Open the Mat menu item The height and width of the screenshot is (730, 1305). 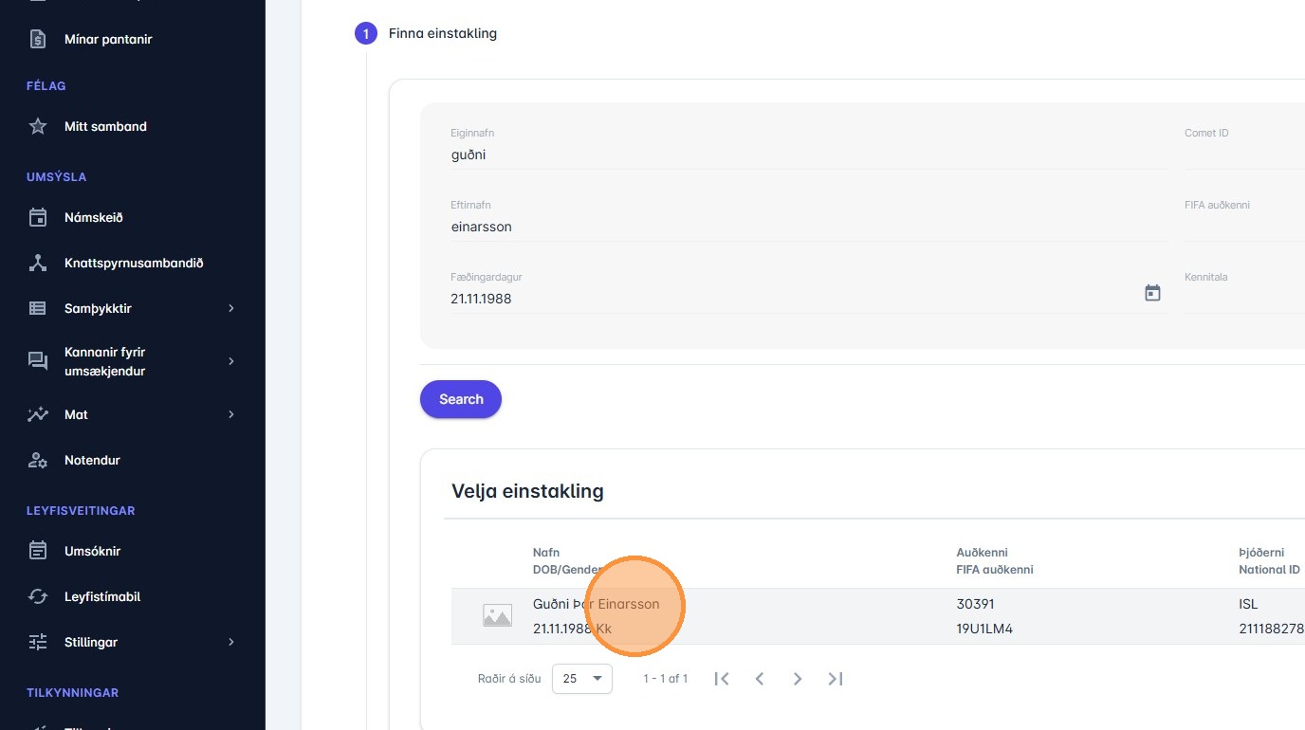76,414
